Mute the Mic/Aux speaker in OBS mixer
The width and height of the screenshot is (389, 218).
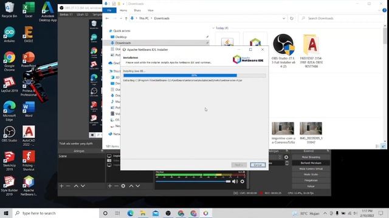click(x=235, y=182)
